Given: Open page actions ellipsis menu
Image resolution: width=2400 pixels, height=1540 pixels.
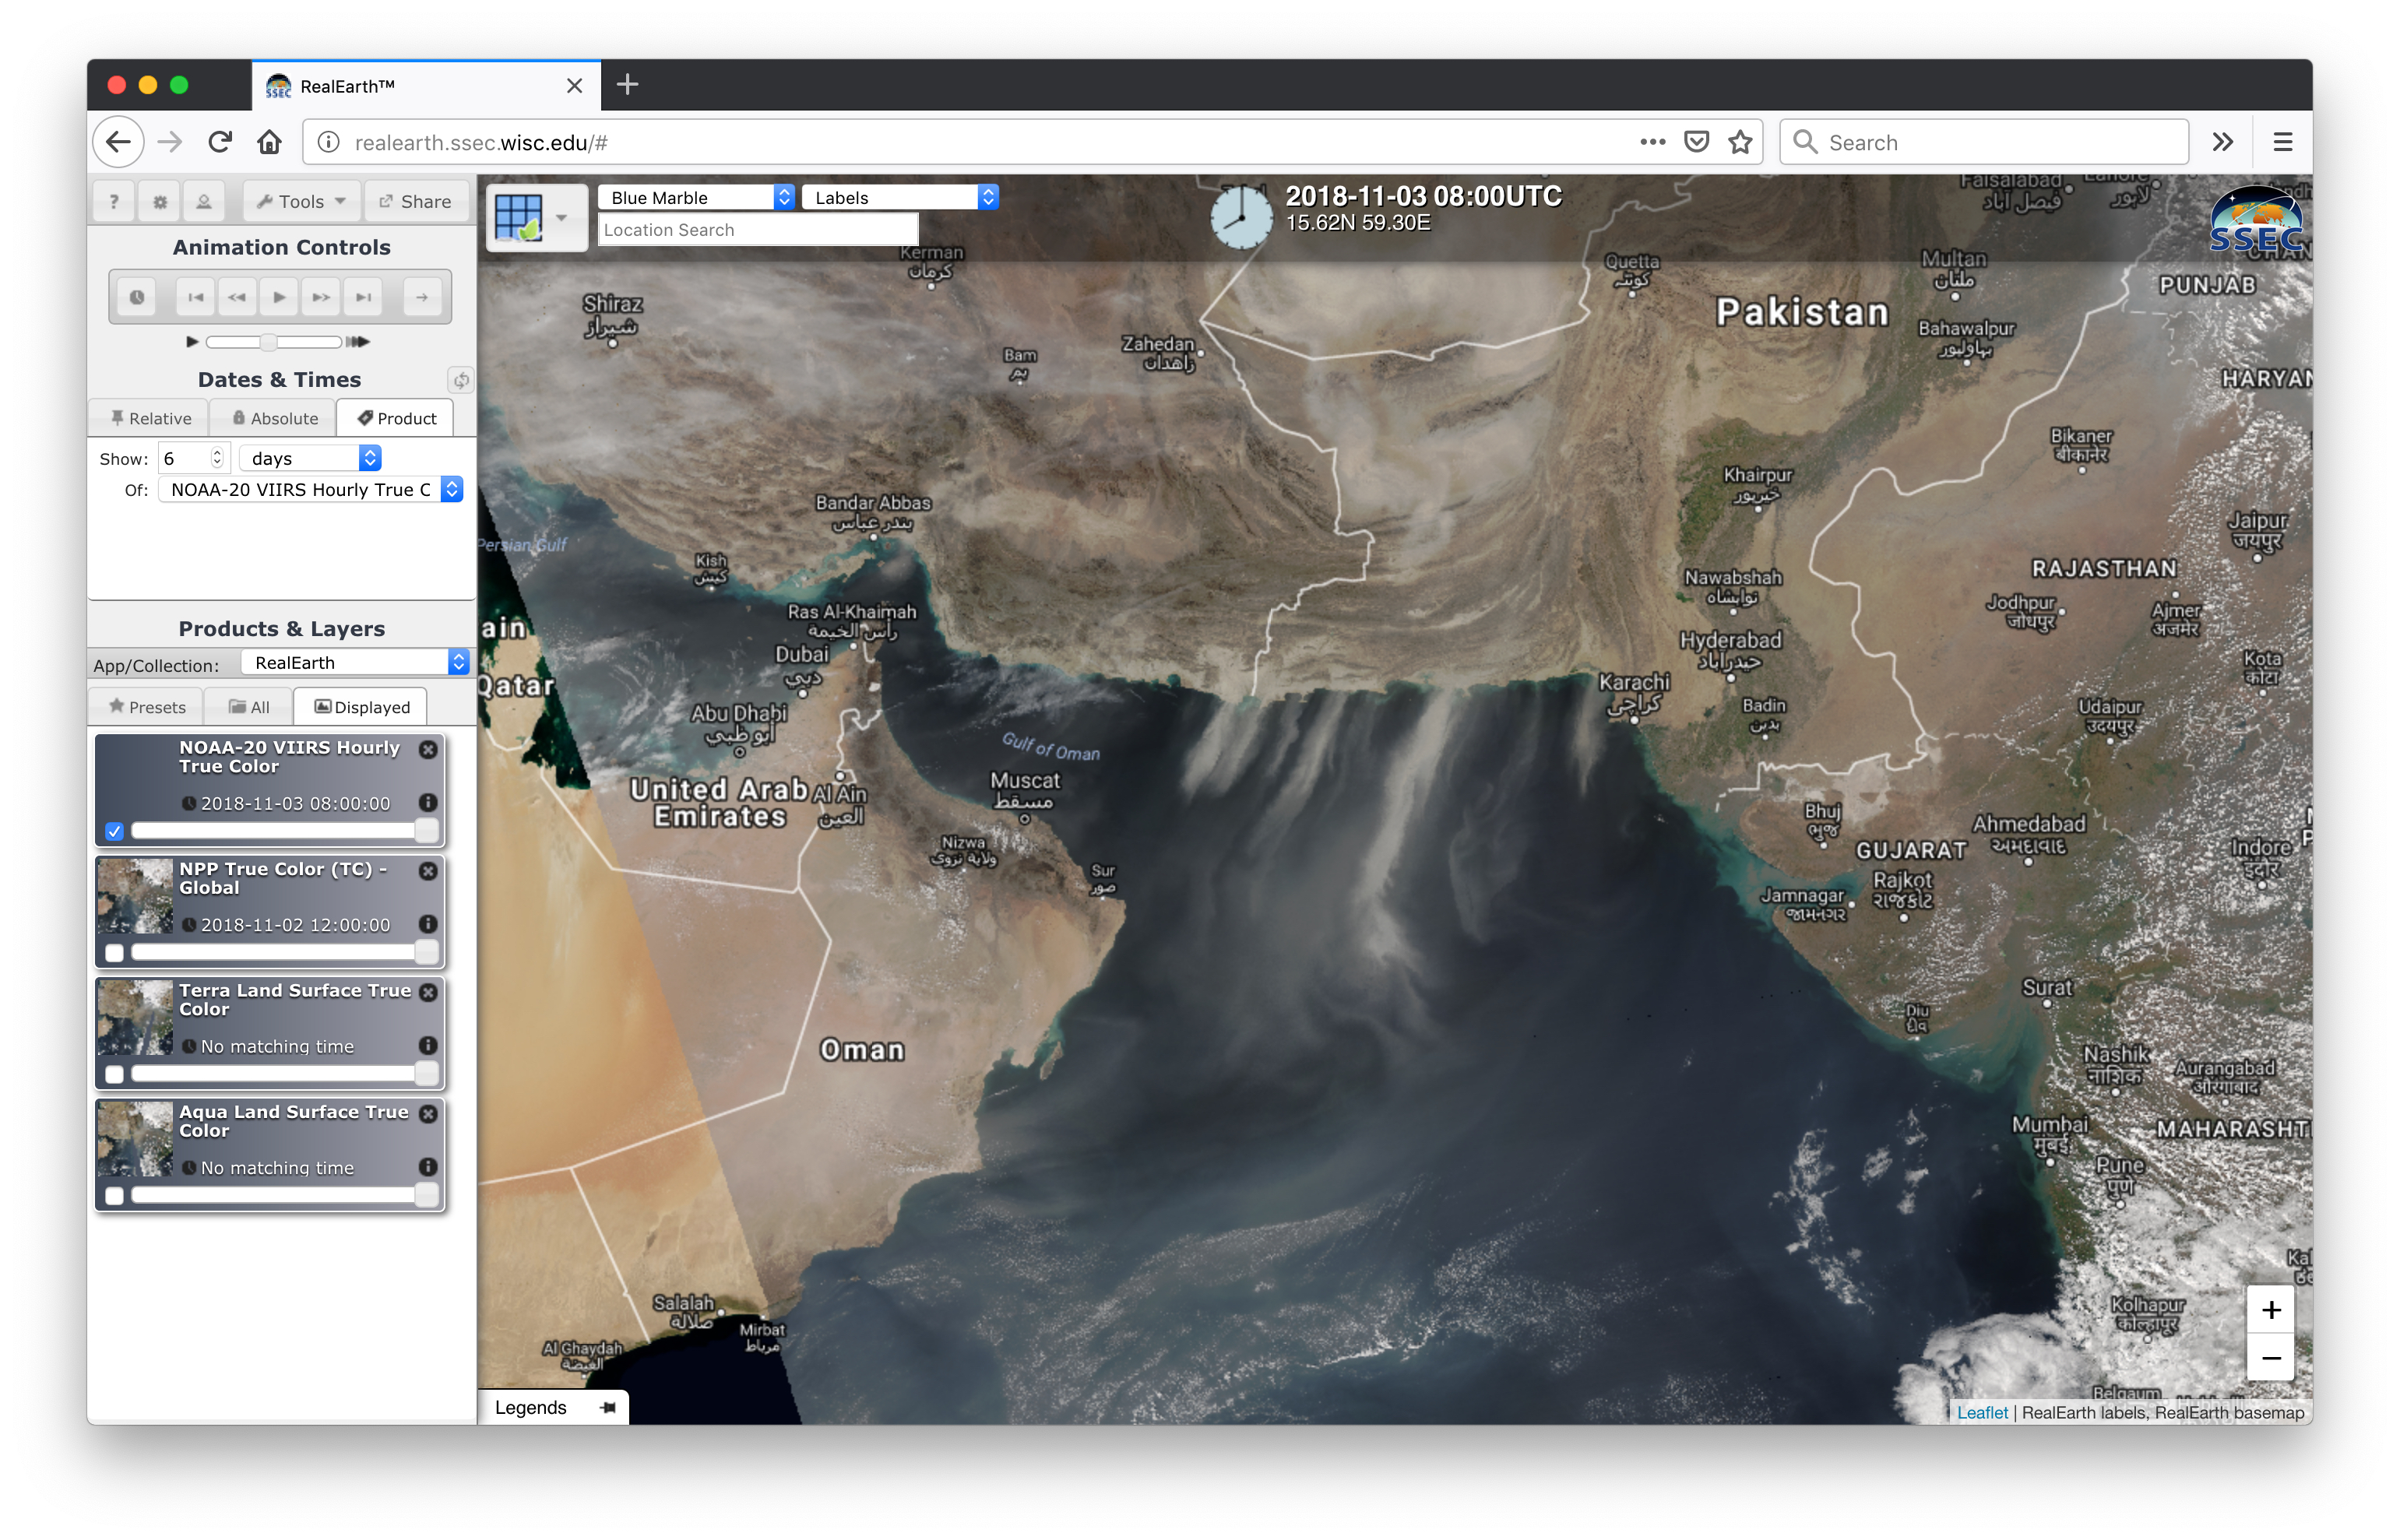Looking at the screenshot, I should [x=1652, y=142].
